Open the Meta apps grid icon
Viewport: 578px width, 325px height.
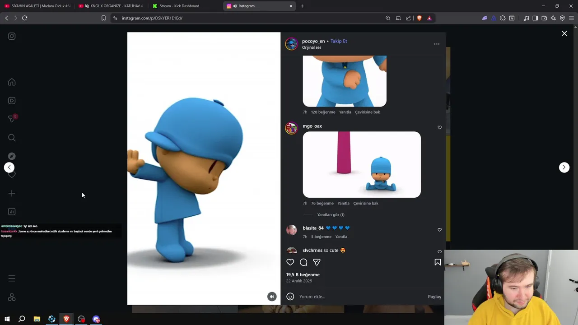(x=12, y=297)
